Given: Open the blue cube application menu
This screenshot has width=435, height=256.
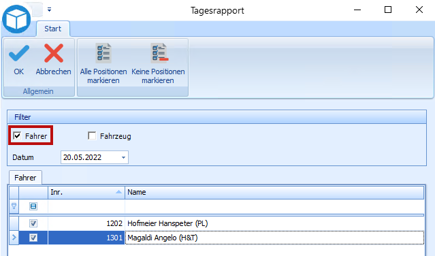Looking at the screenshot, I should [x=16, y=19].
